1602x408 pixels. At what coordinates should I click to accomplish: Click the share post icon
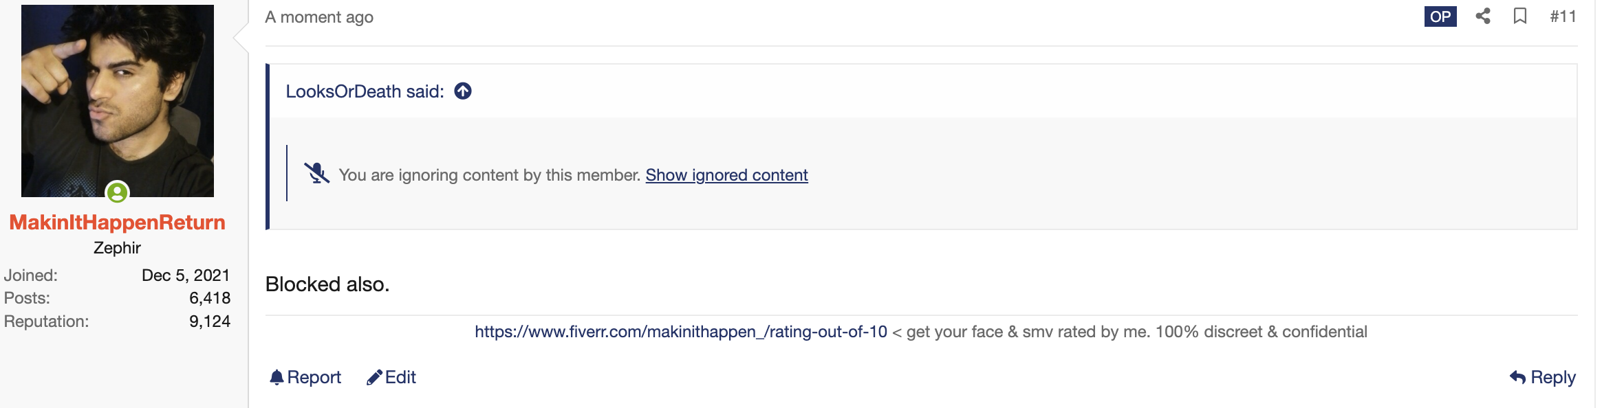1483,16
